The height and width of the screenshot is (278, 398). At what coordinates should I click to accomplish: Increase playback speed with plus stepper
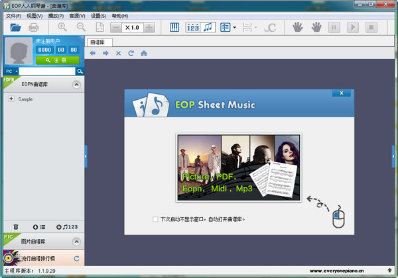pos(149,28)
